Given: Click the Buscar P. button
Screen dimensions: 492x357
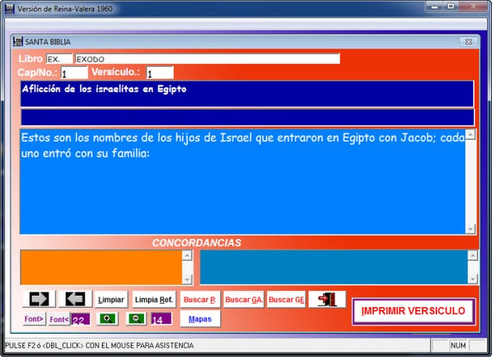Looking at the screenshot, I should pos(200,300).
